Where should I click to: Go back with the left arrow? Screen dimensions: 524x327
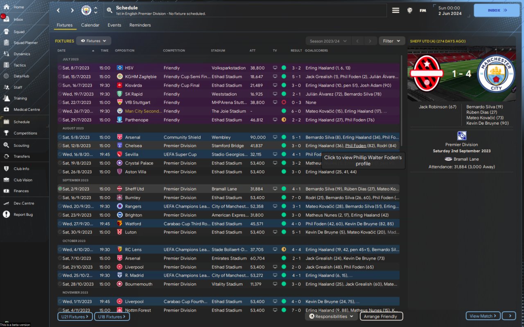click(59, 10)
